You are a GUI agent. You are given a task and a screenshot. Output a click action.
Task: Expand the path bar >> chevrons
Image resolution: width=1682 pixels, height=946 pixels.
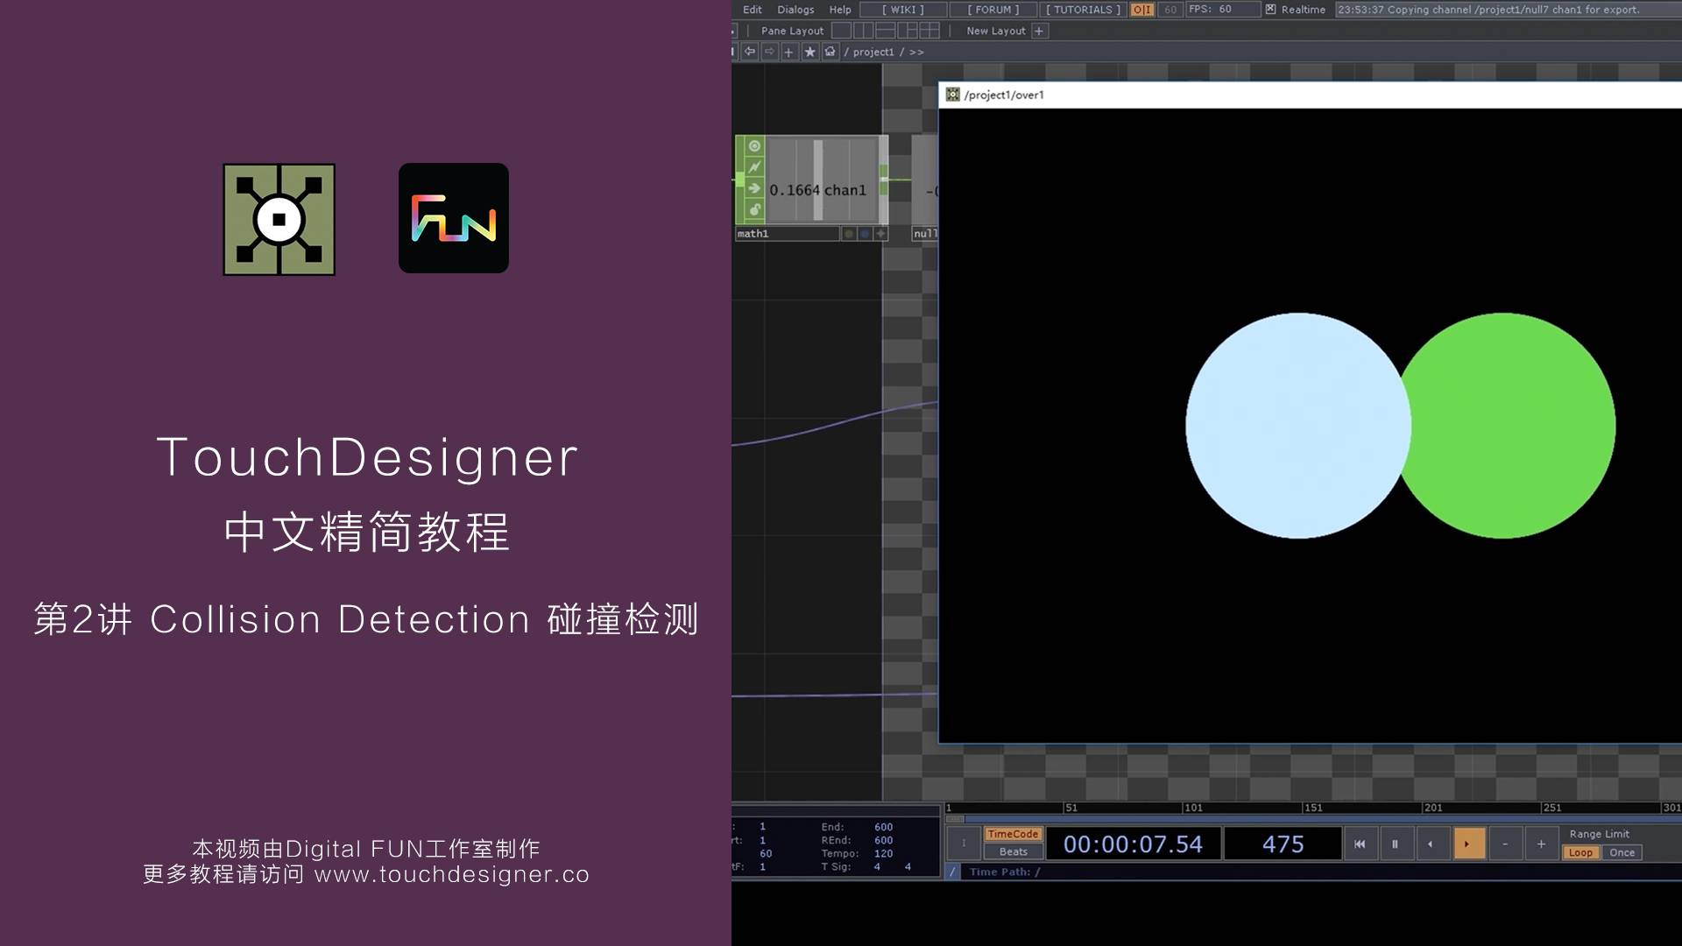916,52
